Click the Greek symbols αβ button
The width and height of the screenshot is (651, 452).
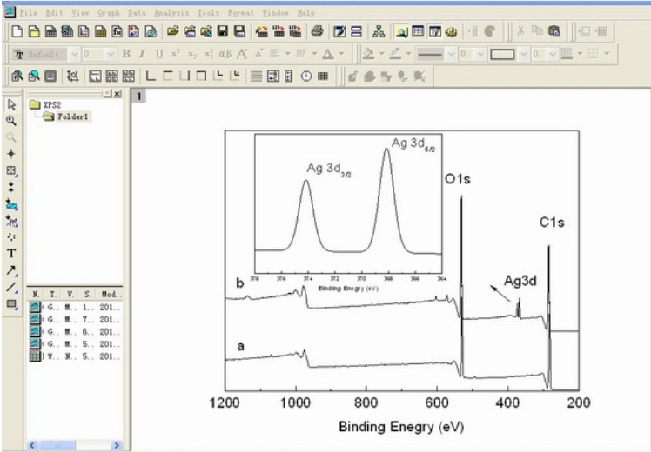click(x=225, y=54)
